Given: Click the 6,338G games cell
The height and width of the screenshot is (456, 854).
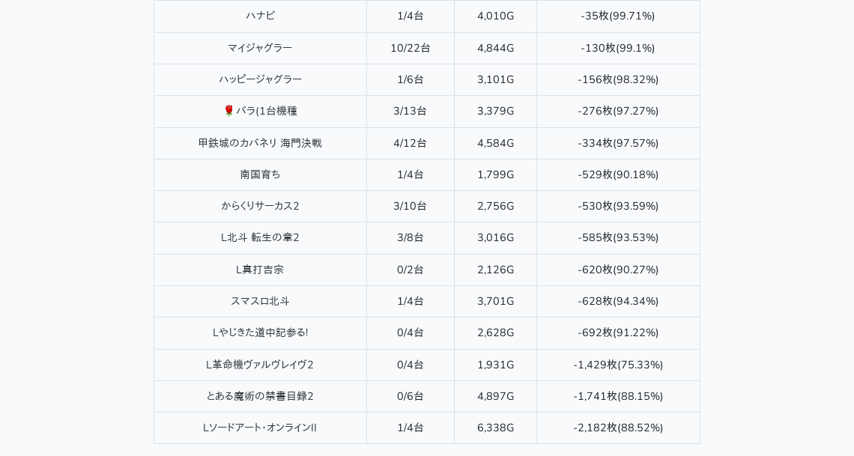Looking at the screenshot, I should point(496,428).
